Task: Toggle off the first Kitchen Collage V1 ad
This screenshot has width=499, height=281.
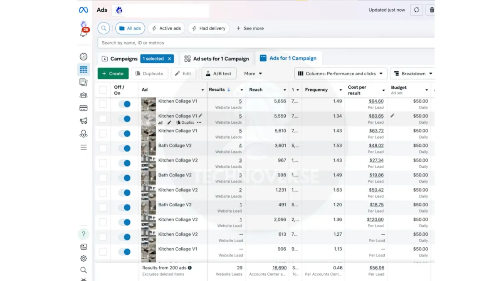Action: pyautogui.click(x=124, y=104)
